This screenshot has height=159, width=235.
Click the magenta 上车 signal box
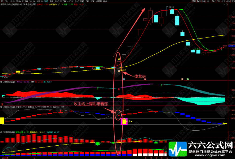pyautogui.click(x=124, y=121)
